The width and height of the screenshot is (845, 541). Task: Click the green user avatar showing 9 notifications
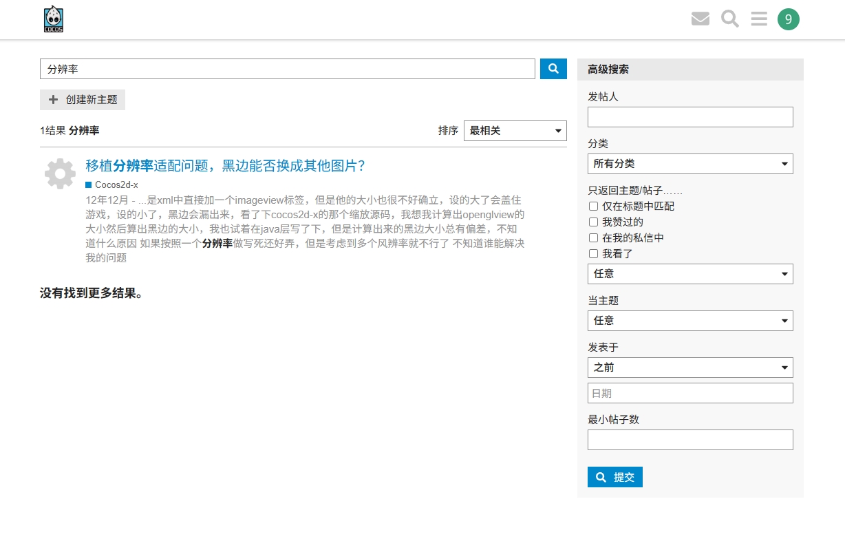789,19
